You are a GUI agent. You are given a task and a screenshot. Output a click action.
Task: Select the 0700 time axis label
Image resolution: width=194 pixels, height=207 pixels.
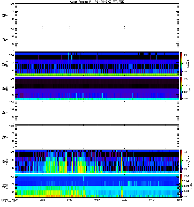coord(97,200)
